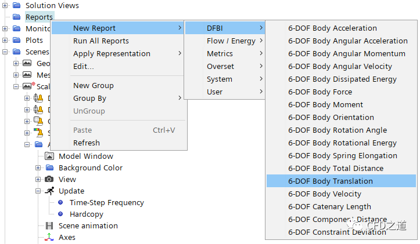Expand the Monitors node

[5, 28]
